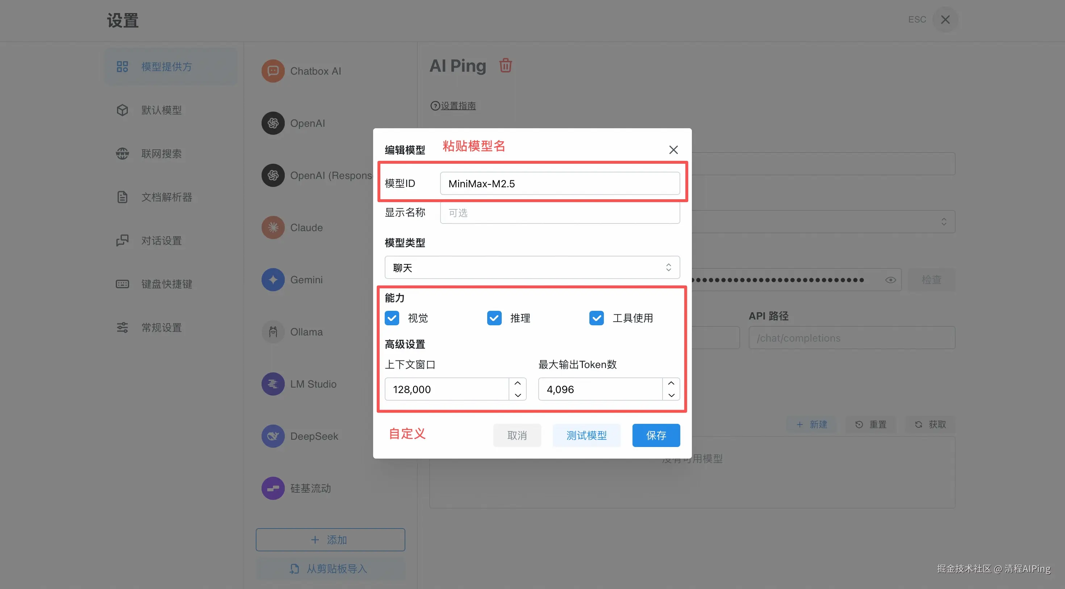Screen dimensions: 1065x589
Task: Open the DeepSeek whale provider
Action: pyautogui.click(x=273, y=436)
